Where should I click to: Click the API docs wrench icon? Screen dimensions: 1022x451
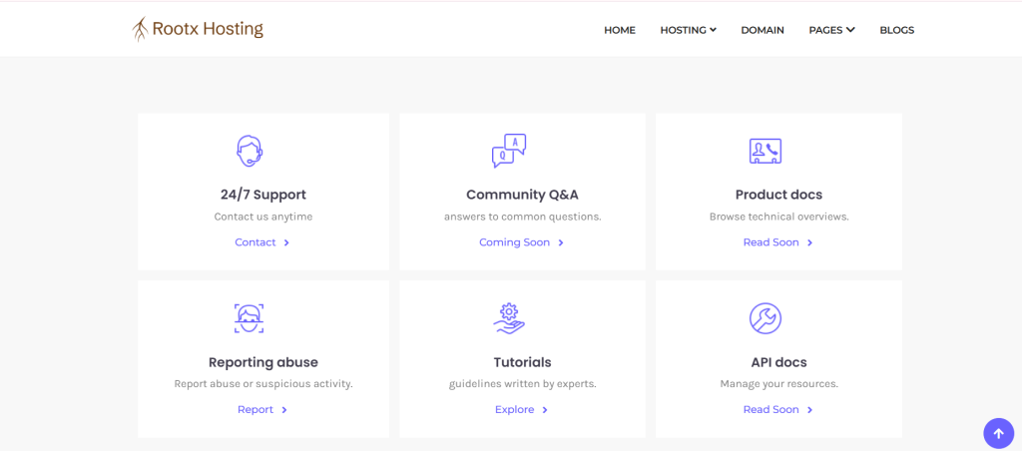[x=766, y=318]
